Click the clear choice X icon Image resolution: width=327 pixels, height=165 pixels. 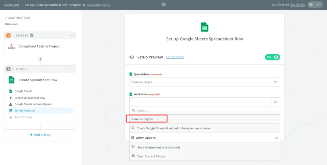[133, 156]
